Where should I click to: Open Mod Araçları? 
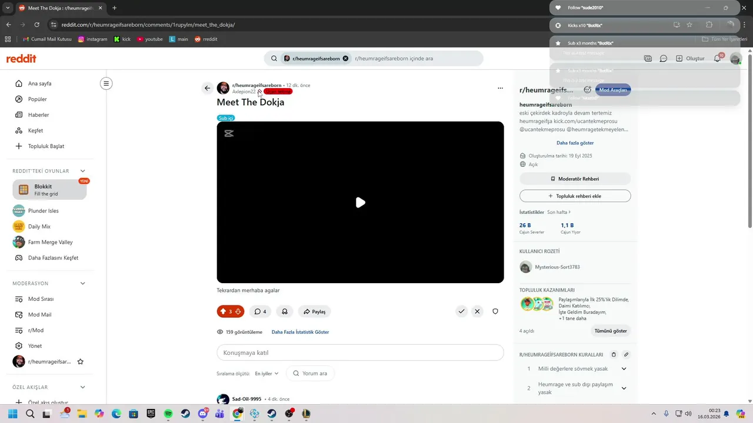[x=613, y=90]
